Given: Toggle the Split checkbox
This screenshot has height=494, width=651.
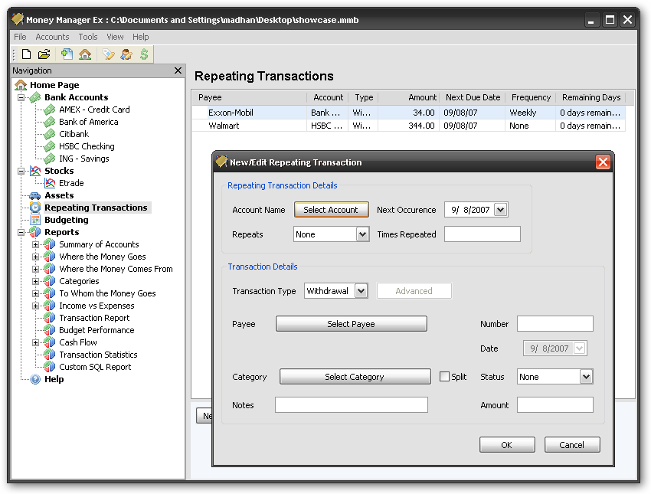Looking at the screenshot, I should (444, 377).
